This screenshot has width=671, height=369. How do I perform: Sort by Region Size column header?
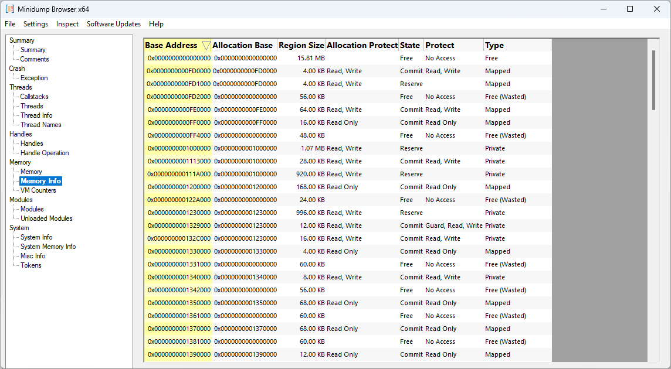(x=301, y=45)
